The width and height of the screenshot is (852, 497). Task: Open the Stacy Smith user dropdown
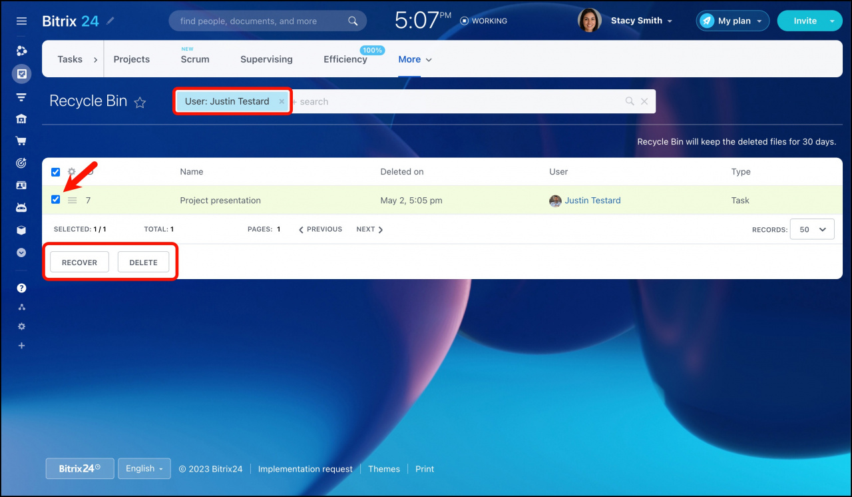pyautogui.click(x=642, y=21)
